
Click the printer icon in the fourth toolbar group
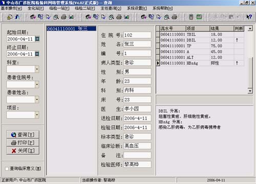[x=174, y=17]
